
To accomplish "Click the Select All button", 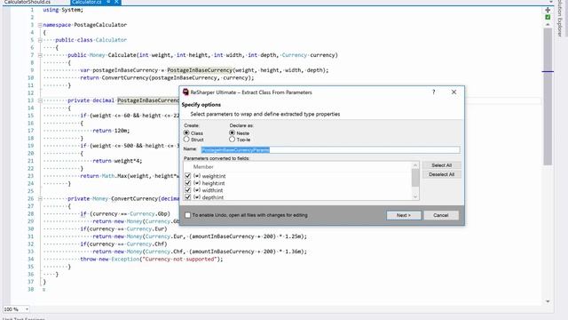I will [442, 165].
